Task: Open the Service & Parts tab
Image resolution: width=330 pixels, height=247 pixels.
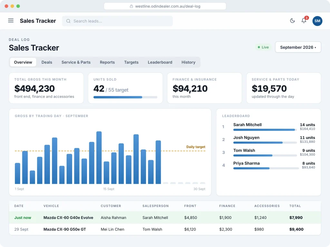Action: (76, 62)
